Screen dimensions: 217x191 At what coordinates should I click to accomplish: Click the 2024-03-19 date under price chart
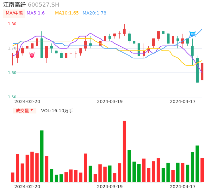coord(110,101)
